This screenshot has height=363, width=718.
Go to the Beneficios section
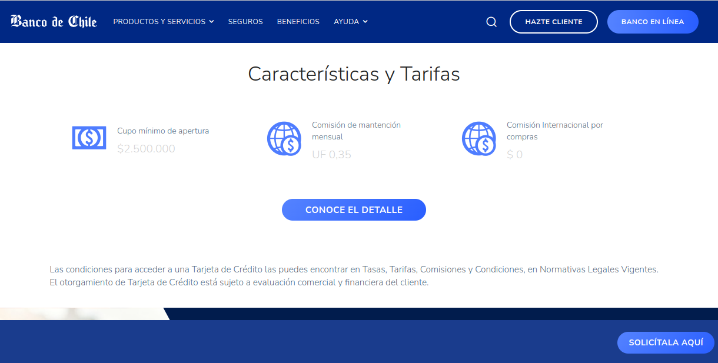(x=298, y=22)
